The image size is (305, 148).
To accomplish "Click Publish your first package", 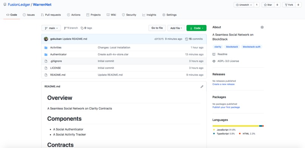I will (x=226, y=107).
